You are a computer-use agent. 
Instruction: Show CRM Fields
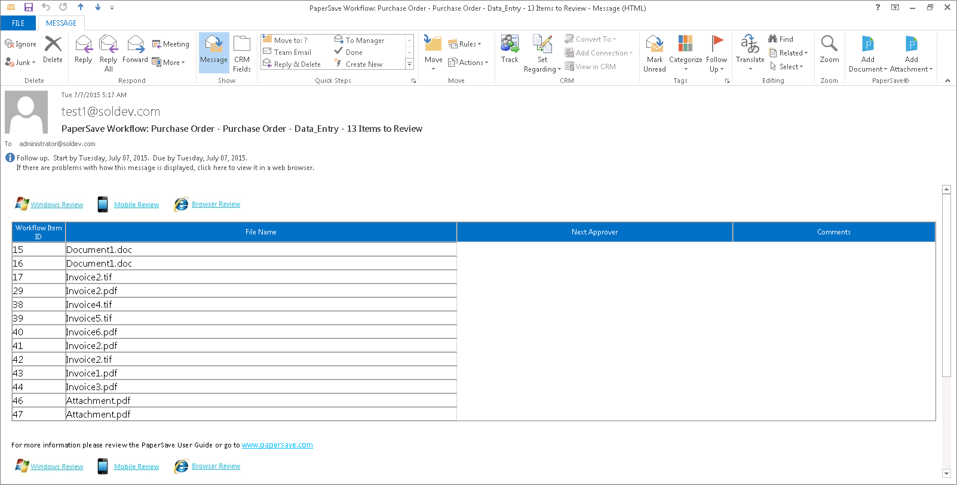coord(242,53)
